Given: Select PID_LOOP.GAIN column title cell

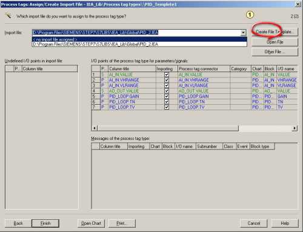Looking at the screenshot, I should point(132,96).
